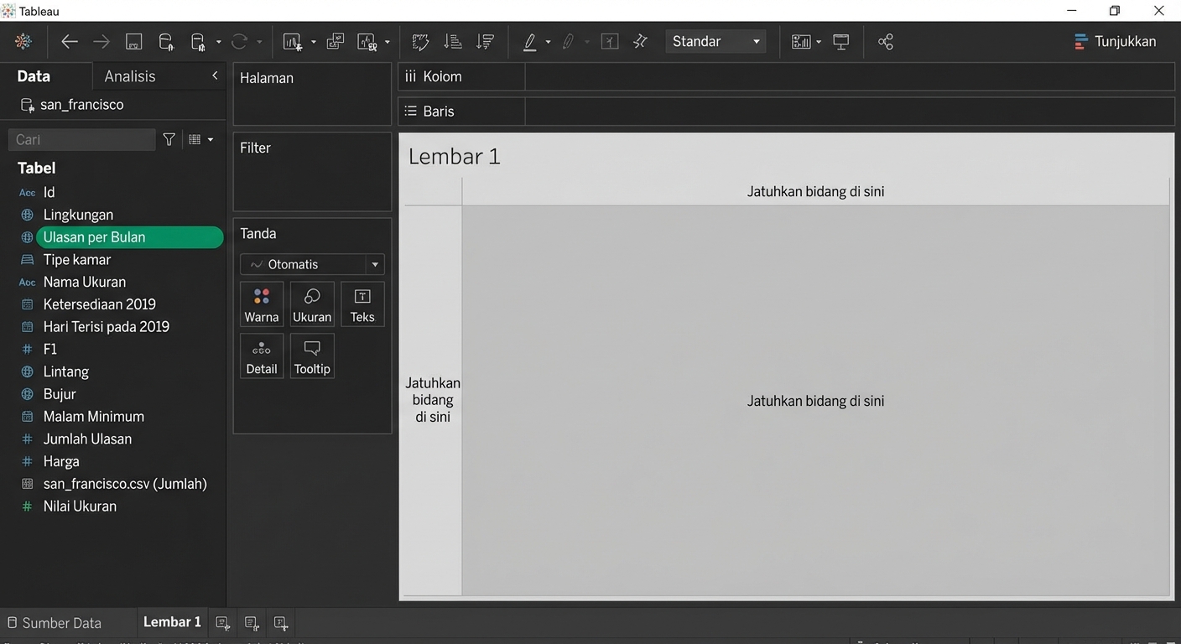This screenshot has width=1181, height=644.
Task: Click the Swap rows and columns icon
Action: point(420,42)
